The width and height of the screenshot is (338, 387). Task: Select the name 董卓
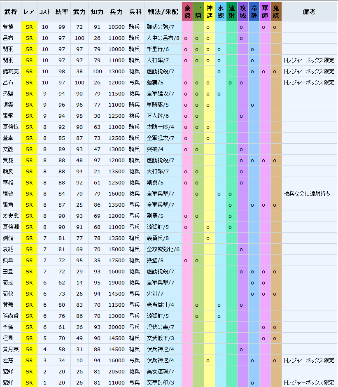pos(8,138)
